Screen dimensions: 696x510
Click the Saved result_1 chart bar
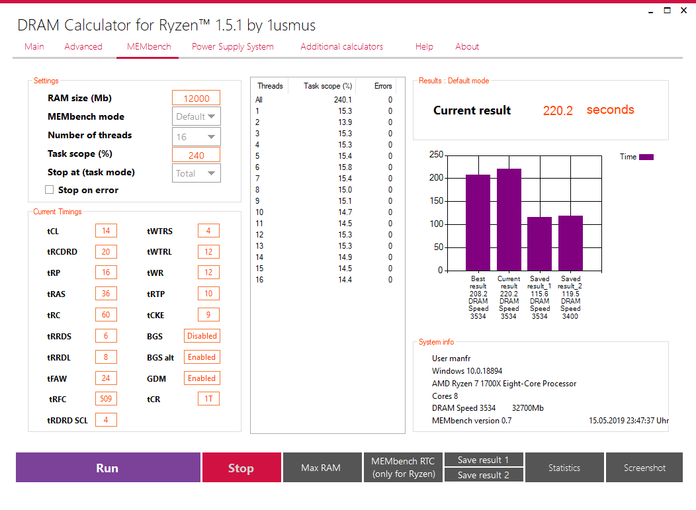tap(540, 243)
